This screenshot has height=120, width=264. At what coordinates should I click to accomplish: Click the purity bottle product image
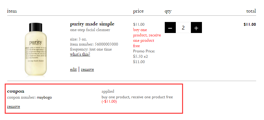[36, 49]
